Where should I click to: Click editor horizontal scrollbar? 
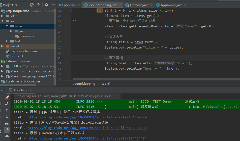tap(156, 79)
